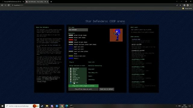
Task: Expand the Start with section
Action: pyautogui.click(x=91, y=62)
